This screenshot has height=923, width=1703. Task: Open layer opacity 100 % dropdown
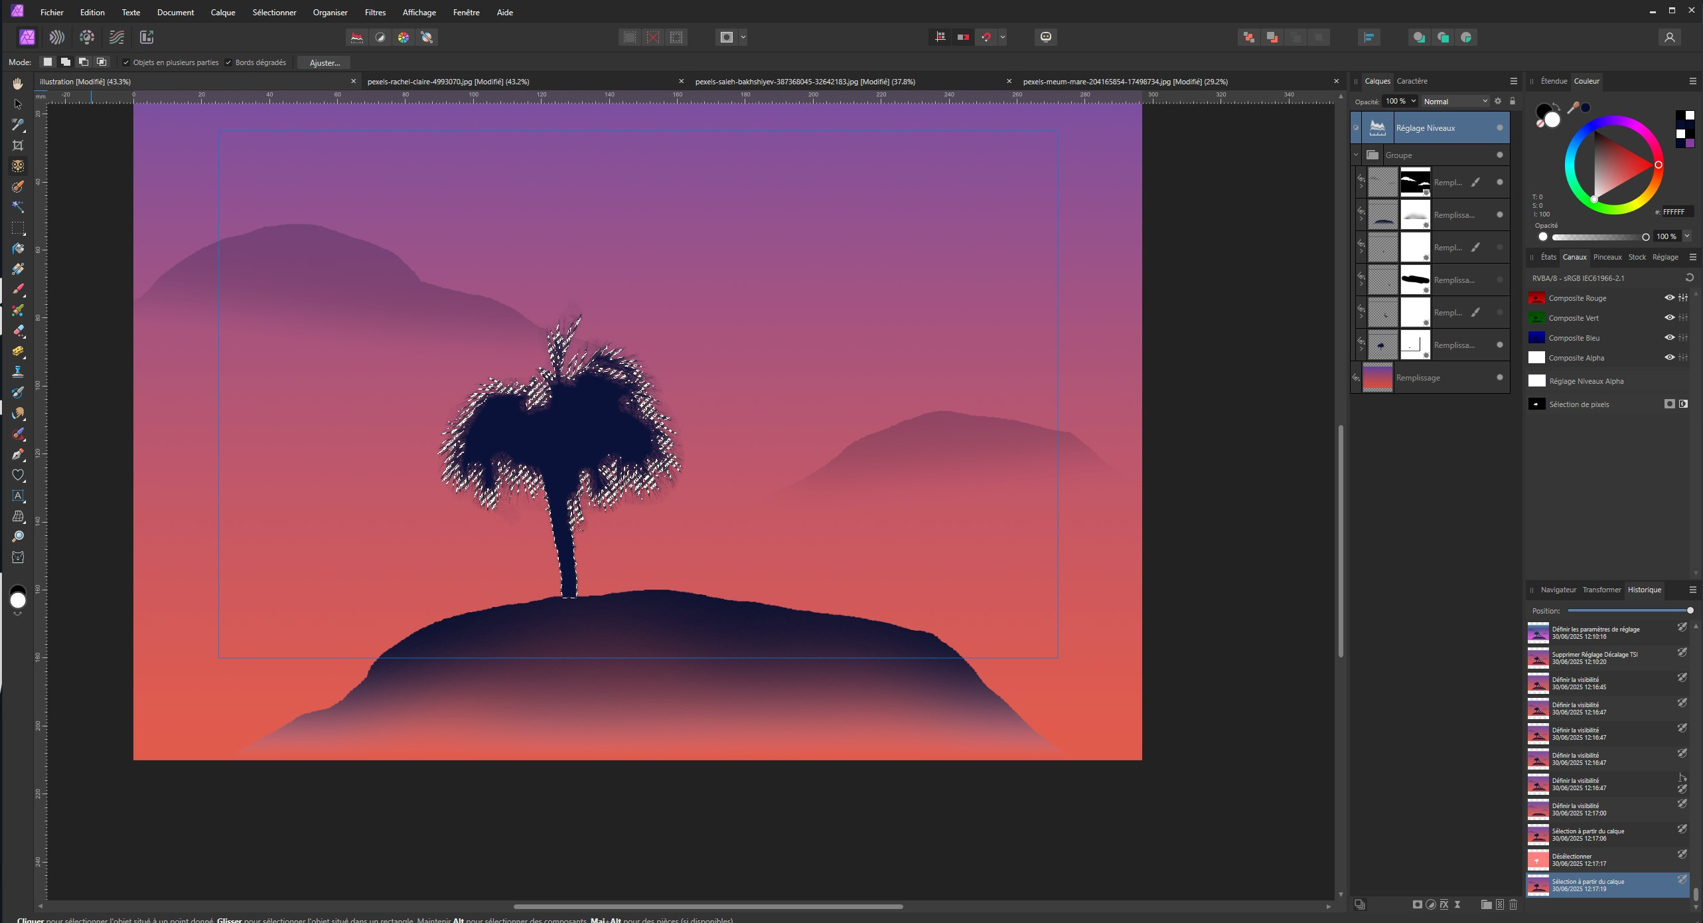click(1413, 102)
